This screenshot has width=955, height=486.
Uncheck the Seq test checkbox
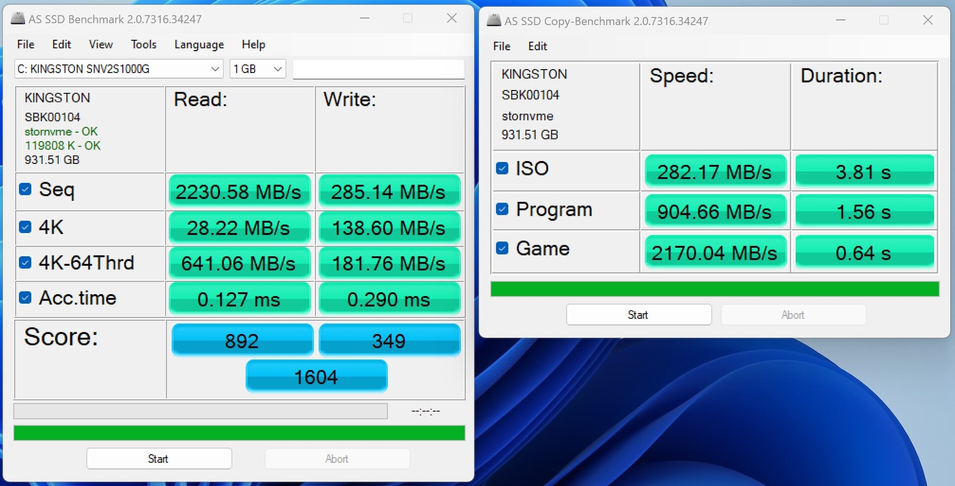click(25, 189)
